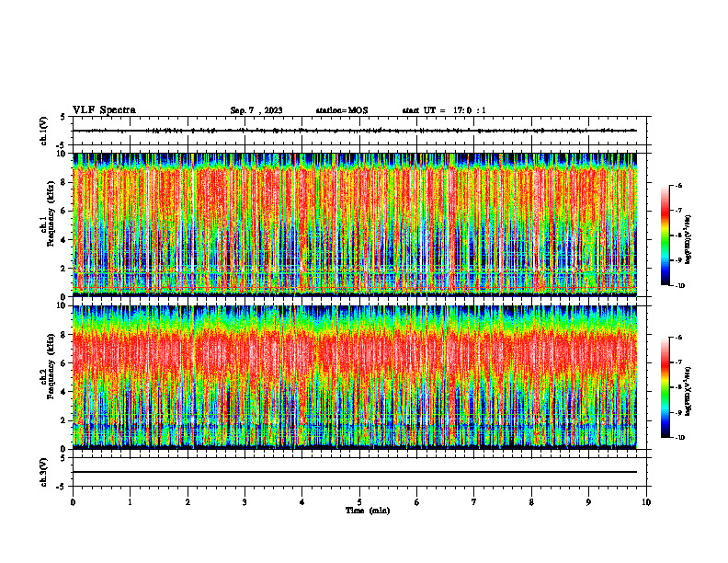Click time axis tick label "6"
The image size is (728, 563).
417,502
